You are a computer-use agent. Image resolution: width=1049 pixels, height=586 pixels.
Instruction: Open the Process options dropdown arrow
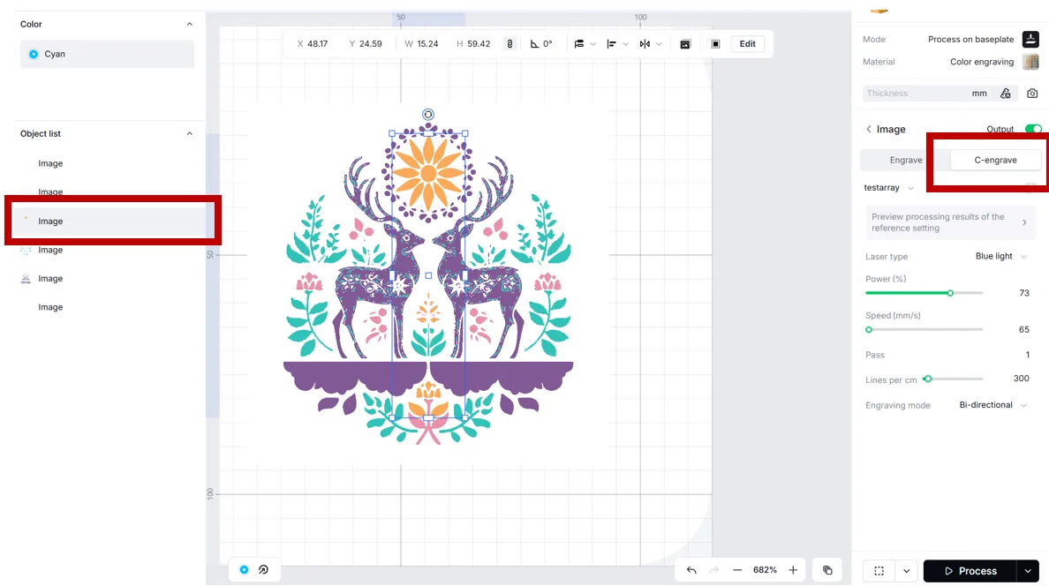tap(1029, 571)
